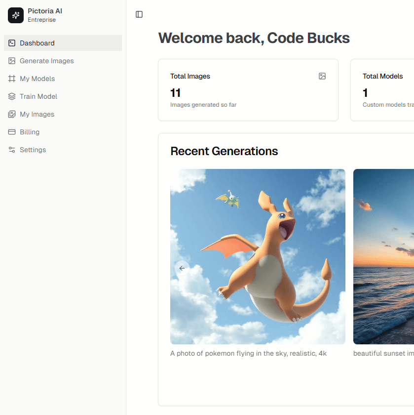Screen dimensions: 414x415
Task: Click the My Models frame icon
Action: tap(12, 79)
